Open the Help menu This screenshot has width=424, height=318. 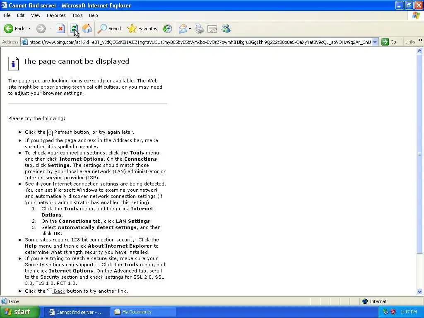tap(93, 15)
